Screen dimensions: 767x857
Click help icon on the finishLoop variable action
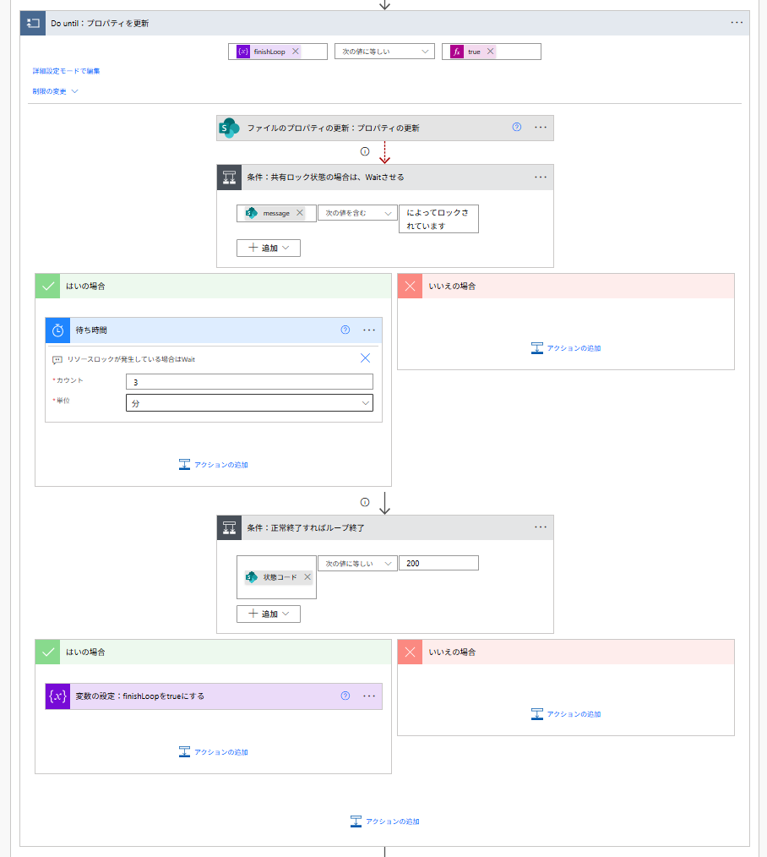click(345, 696)
